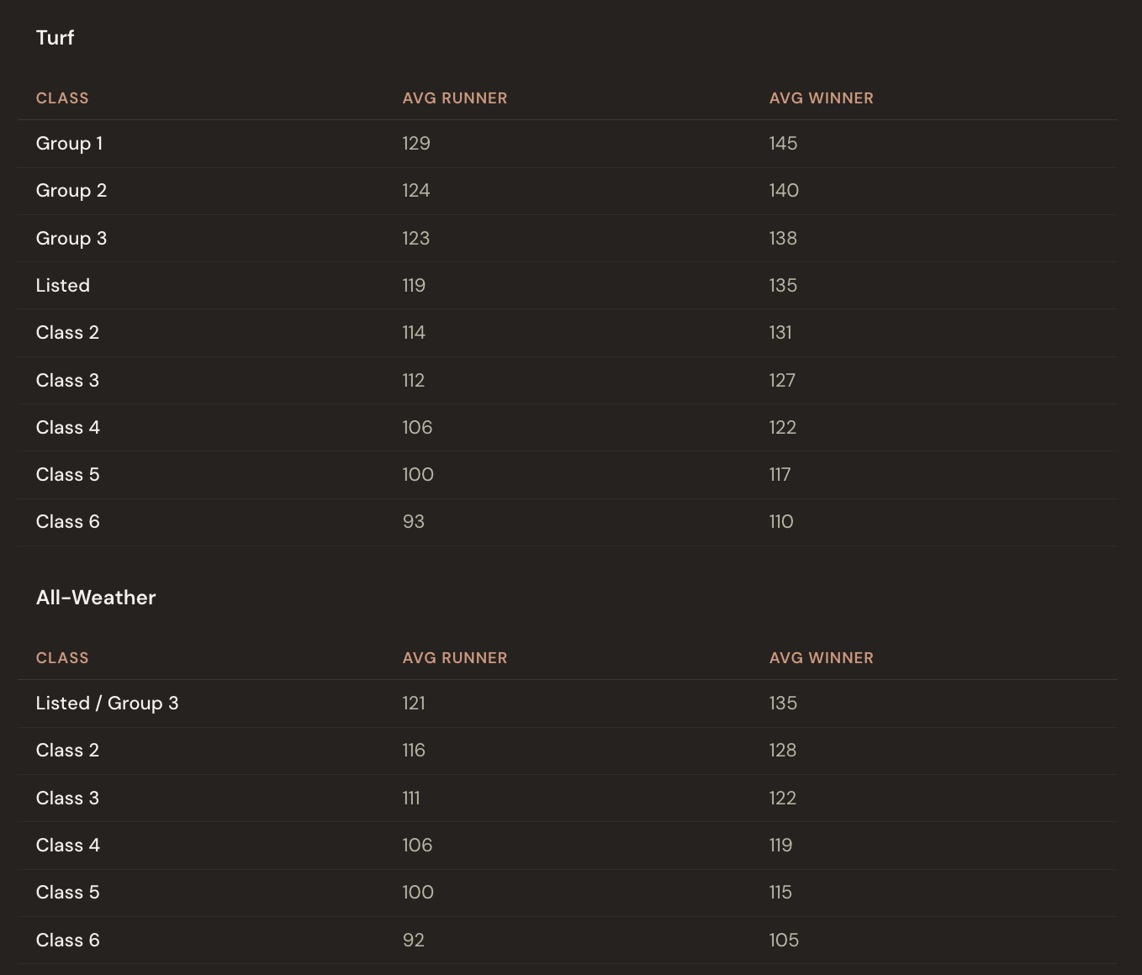Click the All-Weather Class 6 row label
1142x975 pixels.
coord(67,941)
